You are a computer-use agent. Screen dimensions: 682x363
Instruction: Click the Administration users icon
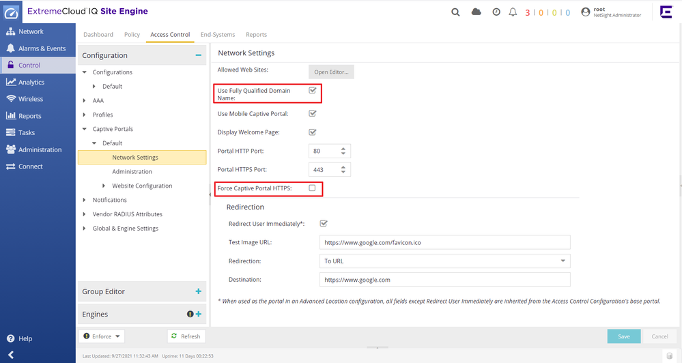tap(11, 149)
